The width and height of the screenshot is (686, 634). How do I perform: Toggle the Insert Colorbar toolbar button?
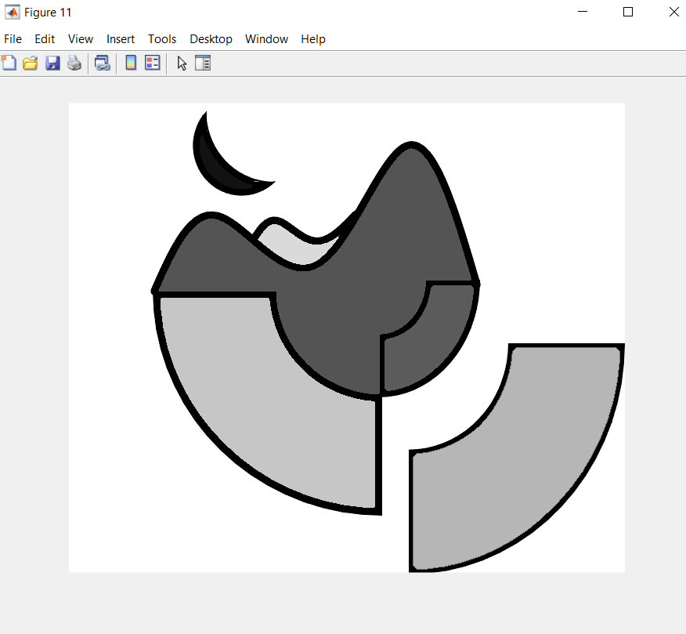tap(130, 63)
